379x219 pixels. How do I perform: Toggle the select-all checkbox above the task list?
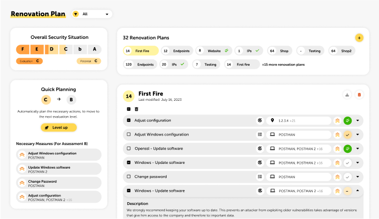pos(129,109)
